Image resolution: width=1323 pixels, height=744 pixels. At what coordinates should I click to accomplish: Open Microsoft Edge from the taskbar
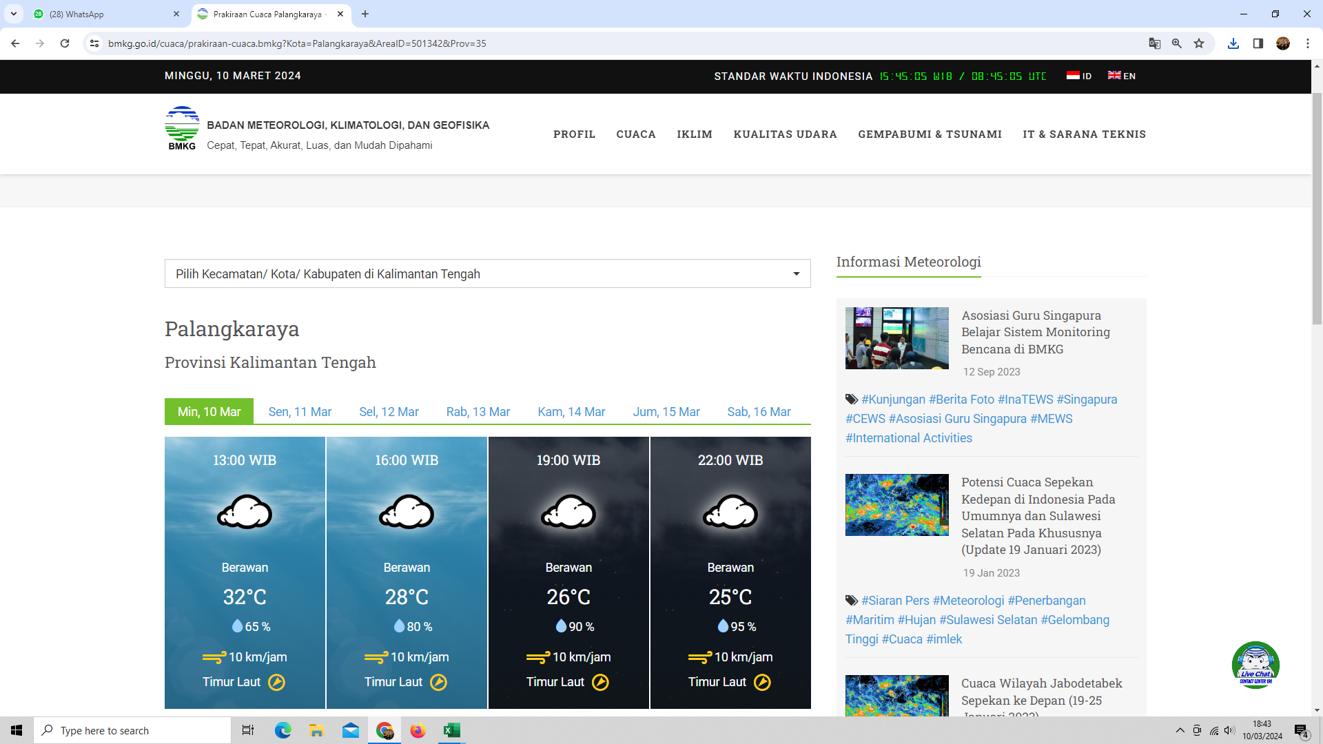(x=283, y=730)
